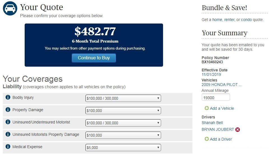Open the 2009 HONDA PILOT vehicle link
Image resolution: width=274 pixels, height=154 pixels.
pyautogui.click(x=222, y=85)
